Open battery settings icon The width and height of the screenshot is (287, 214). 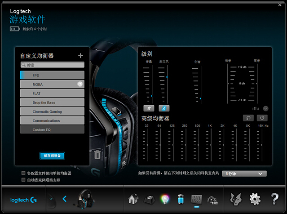coord(181,199)
